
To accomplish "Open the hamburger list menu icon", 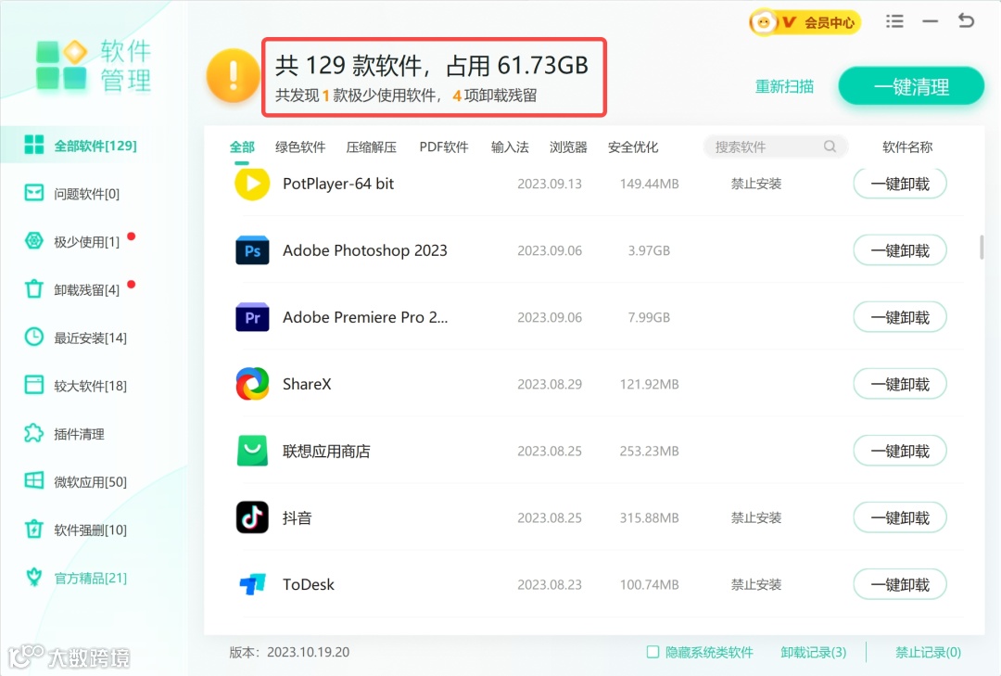I will point(894,21).
